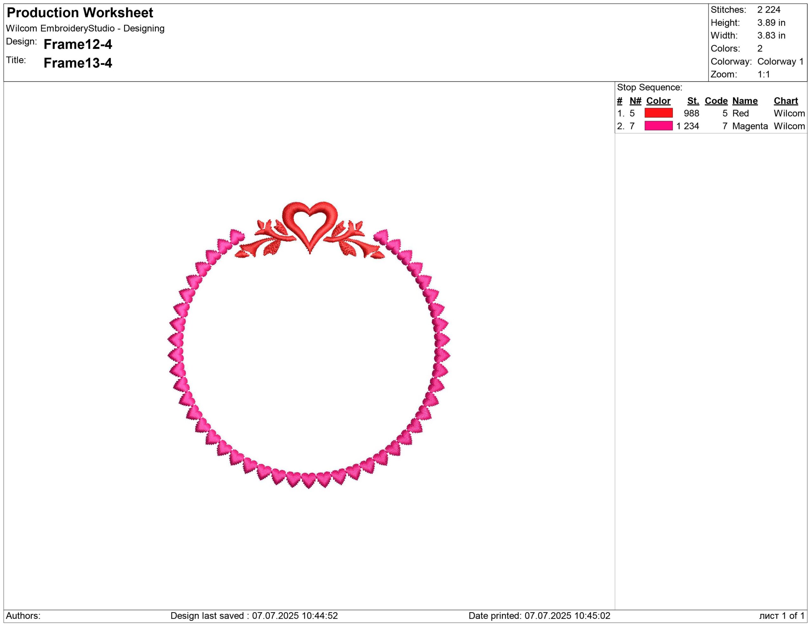Click the Chart column header
The image size is (811, 624).
(x=785, y=101)
